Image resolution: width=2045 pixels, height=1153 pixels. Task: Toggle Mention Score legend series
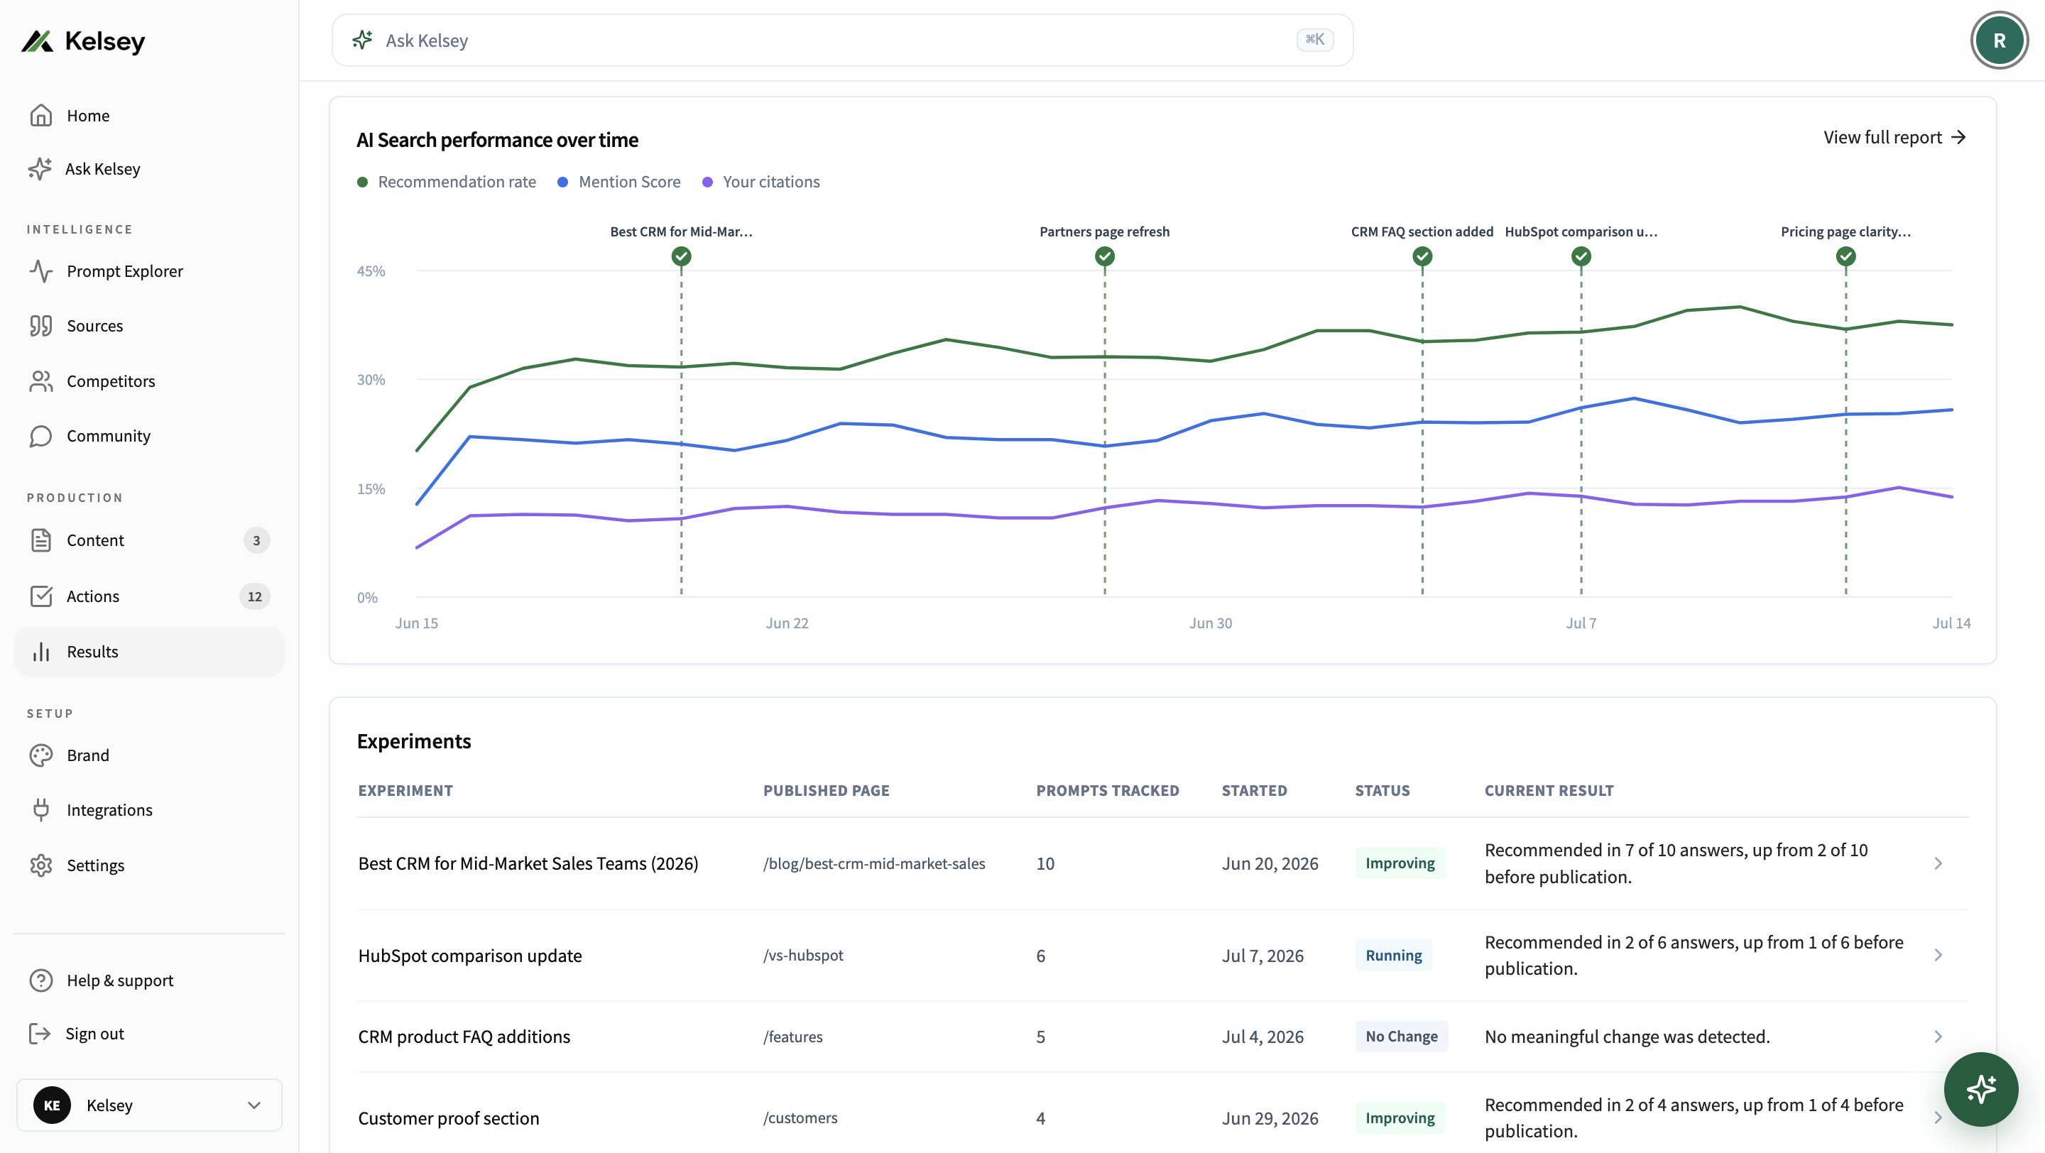pyautogui.click(x=619, y=182)
